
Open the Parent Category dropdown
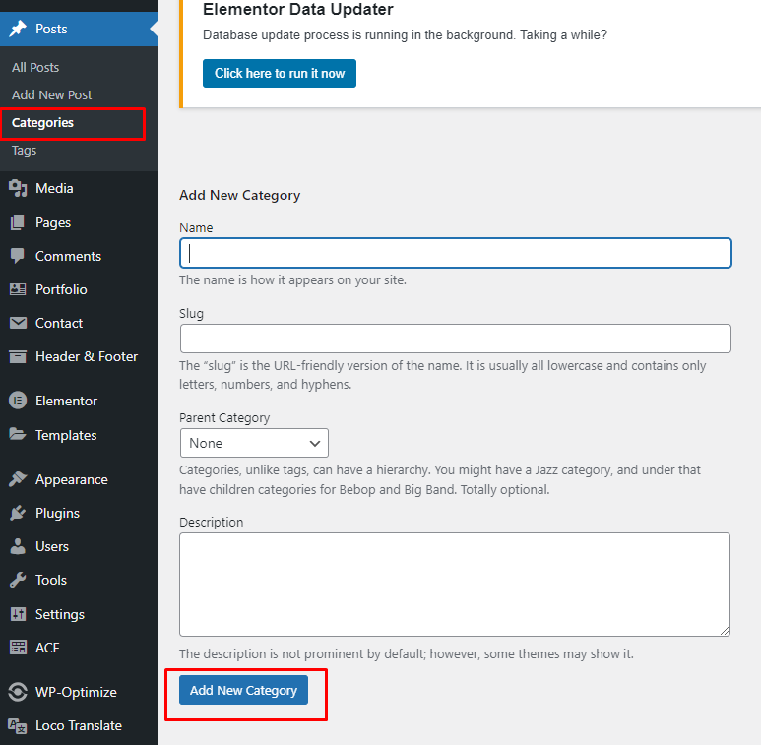click(254, 443)
